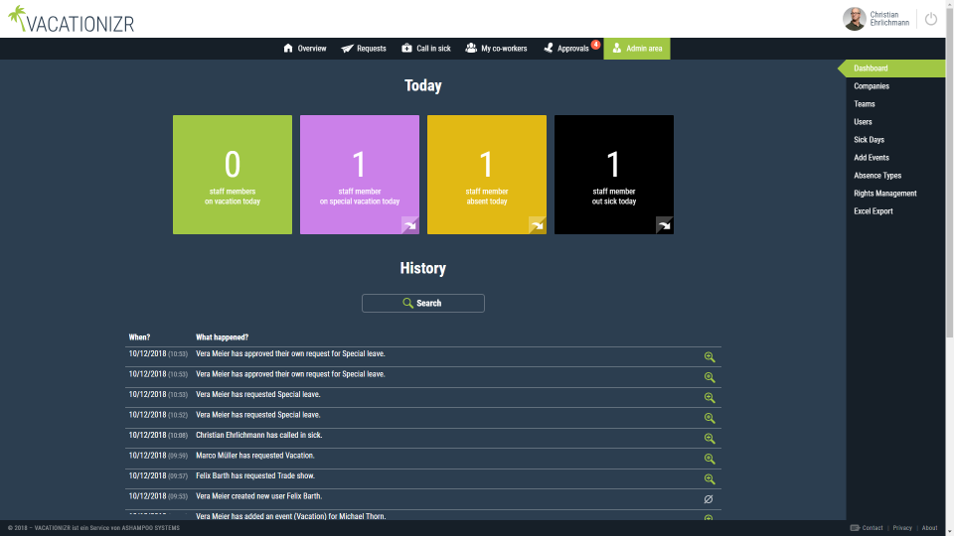Click the arrow icon on out sick tile
This screenshot has height=536, width=954.
click(x=665, y=225)
